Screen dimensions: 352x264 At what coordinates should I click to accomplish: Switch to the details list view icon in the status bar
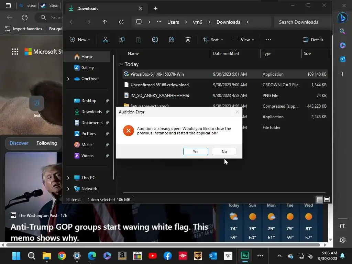coord(319,199)
